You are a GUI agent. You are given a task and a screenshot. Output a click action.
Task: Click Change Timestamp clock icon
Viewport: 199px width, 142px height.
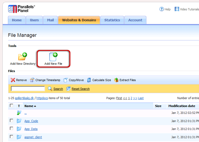coord(32,80)
